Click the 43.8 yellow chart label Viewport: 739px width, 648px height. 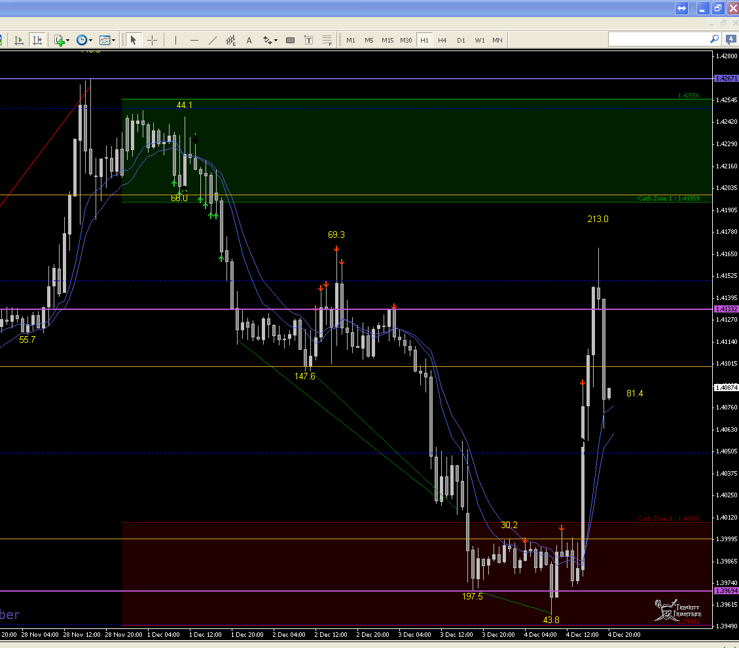[x=551, y=620]
